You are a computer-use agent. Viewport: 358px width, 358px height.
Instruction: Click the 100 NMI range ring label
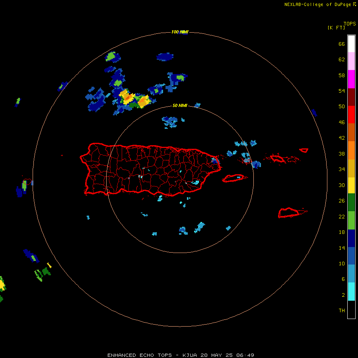point(180,32)
